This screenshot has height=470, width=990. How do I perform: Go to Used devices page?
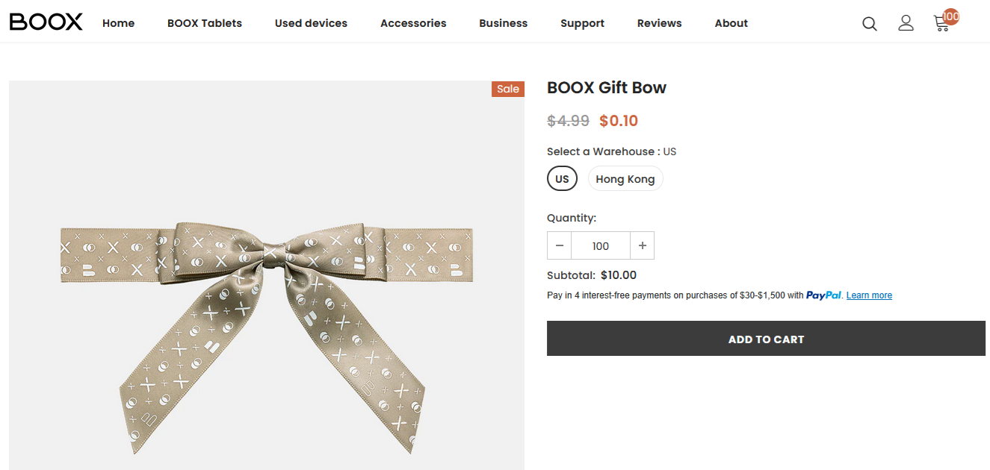coord(311,23)
